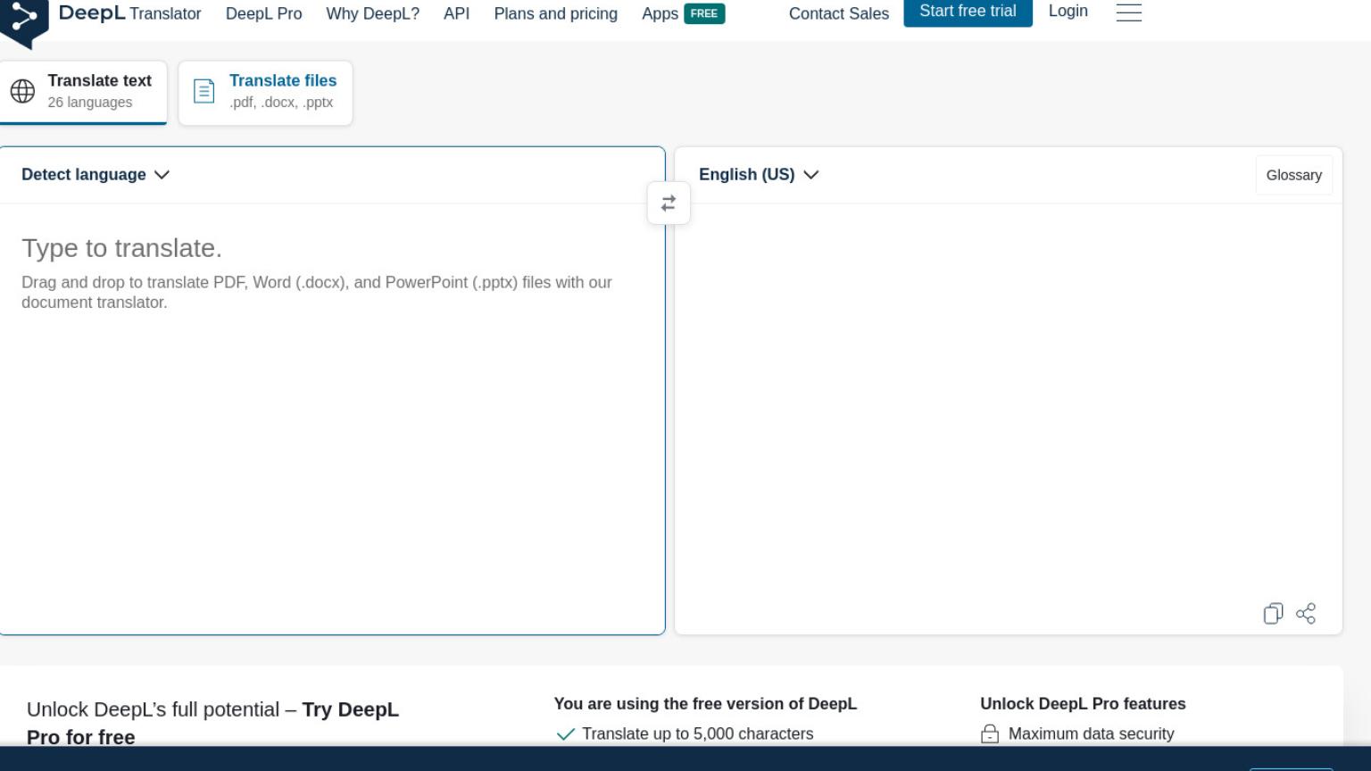The height and width of the screenshot is (771, 1371).
Task: Switch to the Translate files tab
Action: pos(265,93)
